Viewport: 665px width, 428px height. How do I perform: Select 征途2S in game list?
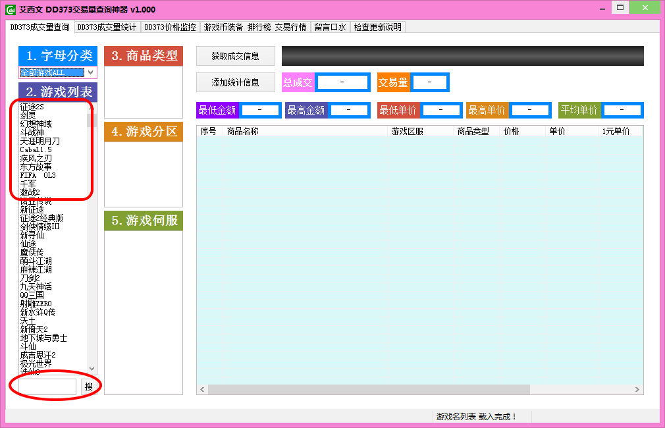[x=32, y=107]
